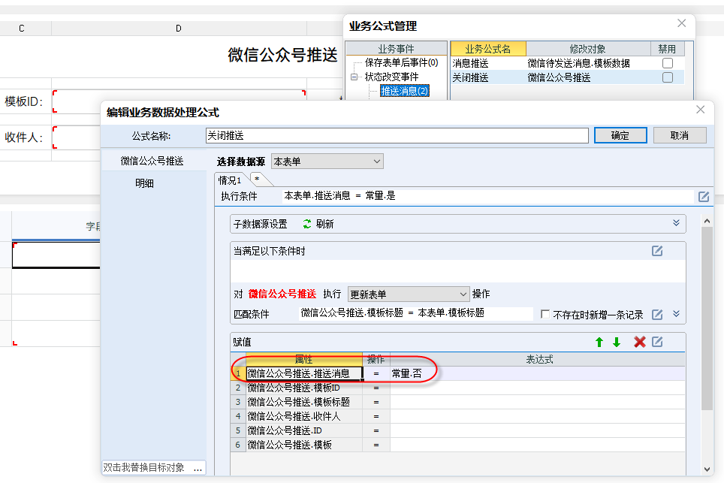Select 推送消息(2) in the event tree
Image resolution: width=724 pixels, height=483 pixels.
click(x=405, y=91)
